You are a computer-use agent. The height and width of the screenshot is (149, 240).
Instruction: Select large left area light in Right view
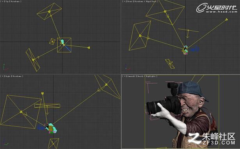[21, 112]
